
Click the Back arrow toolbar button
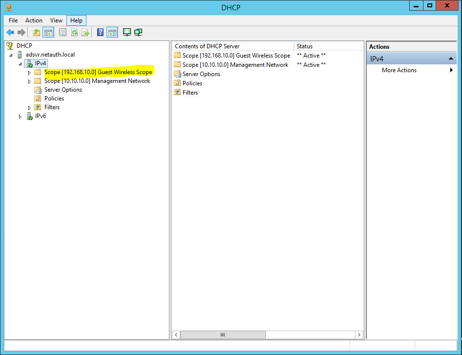tap(10, 32)
